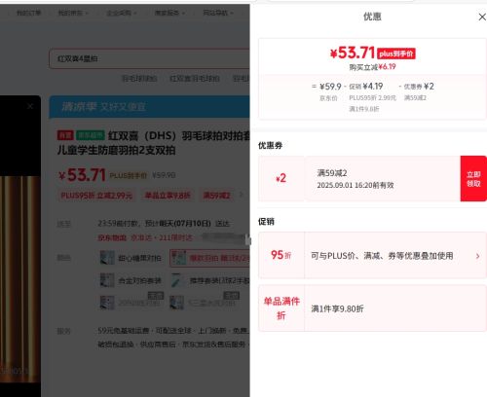The height and width of the screenshot is (397, 487).
Task: Click the 优惠券 ¥2 value in formula
Action: pos(419,87)
